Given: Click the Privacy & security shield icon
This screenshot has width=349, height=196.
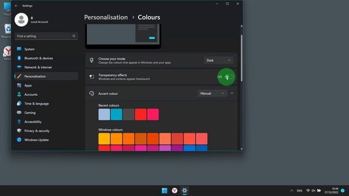Looking at the screenshot, I should [19, 131].
